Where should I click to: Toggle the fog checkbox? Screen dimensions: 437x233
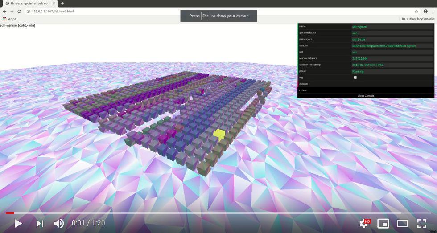point(355,78)
